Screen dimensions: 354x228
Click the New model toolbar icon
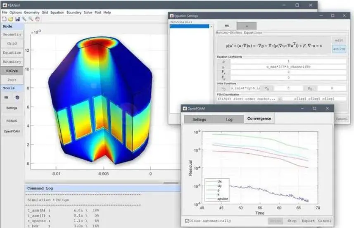(4, 19)
